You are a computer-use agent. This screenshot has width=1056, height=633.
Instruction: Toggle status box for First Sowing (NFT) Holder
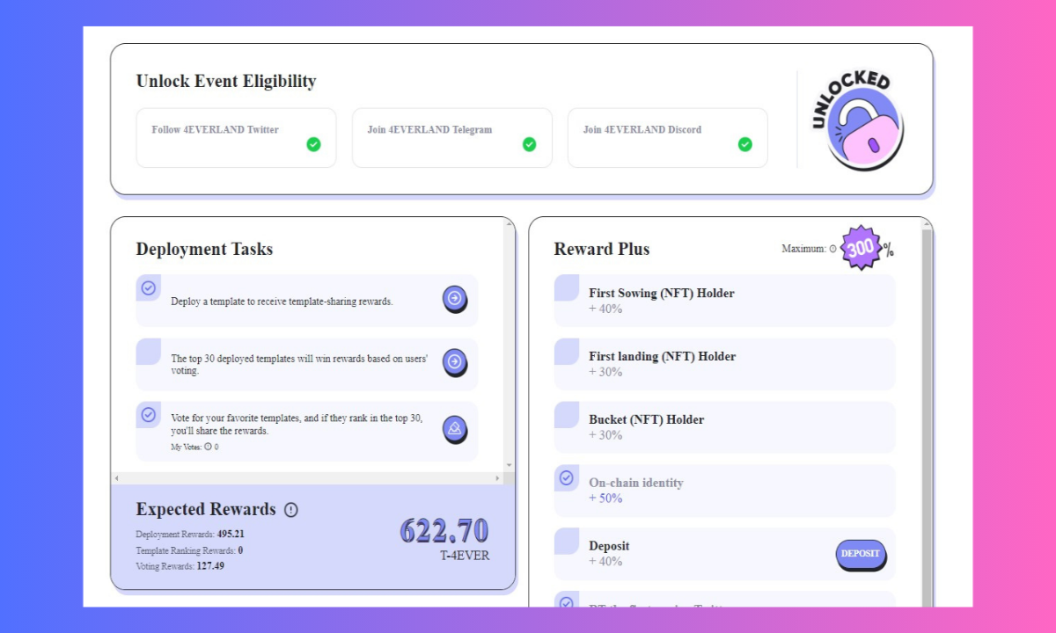coord(567,287)
